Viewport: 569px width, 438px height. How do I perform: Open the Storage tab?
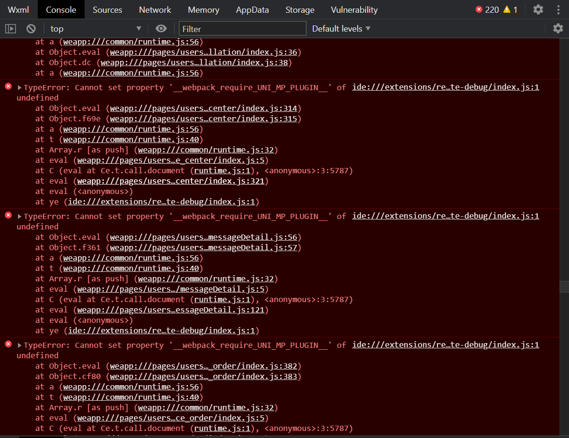tap(300, 9)
